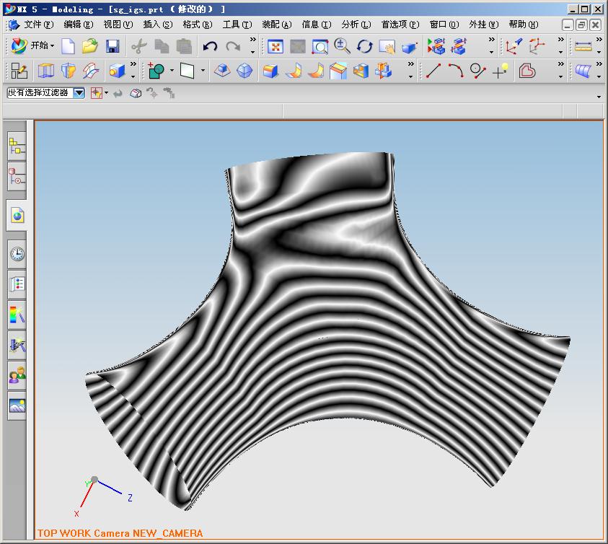This screenshot has width=608, height=544.
Task: Open the 开始 (Start) application launcher icon
Action: pyautogui.click(x=18, y=45)
